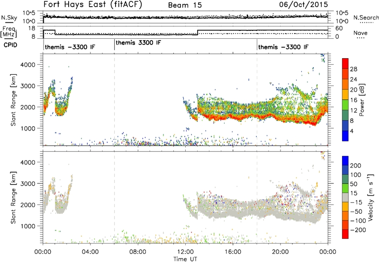Click '1000' tick on the velocity panel
The image size is (379, 262).
click(x=27, y=226)
